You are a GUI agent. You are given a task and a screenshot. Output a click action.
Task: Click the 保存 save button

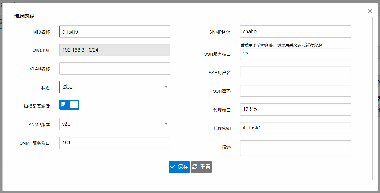coord(179,167)
